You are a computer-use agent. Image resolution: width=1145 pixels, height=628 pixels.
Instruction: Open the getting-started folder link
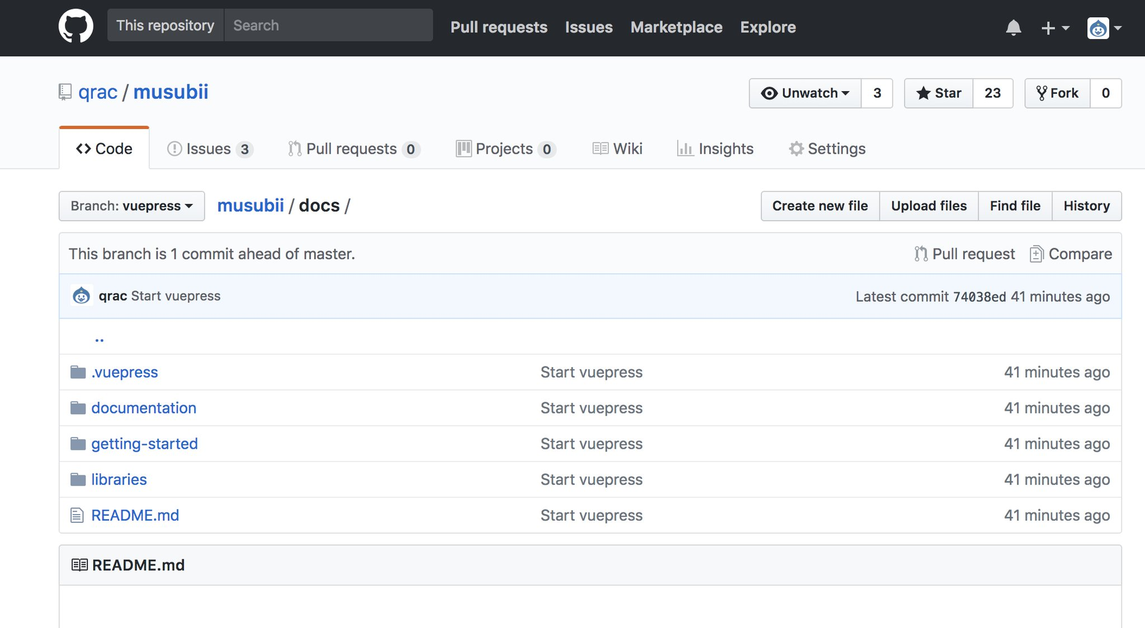pos(144,444)
